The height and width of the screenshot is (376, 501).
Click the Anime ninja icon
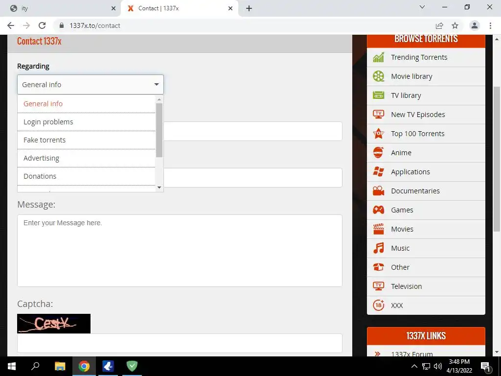[378, 153]
